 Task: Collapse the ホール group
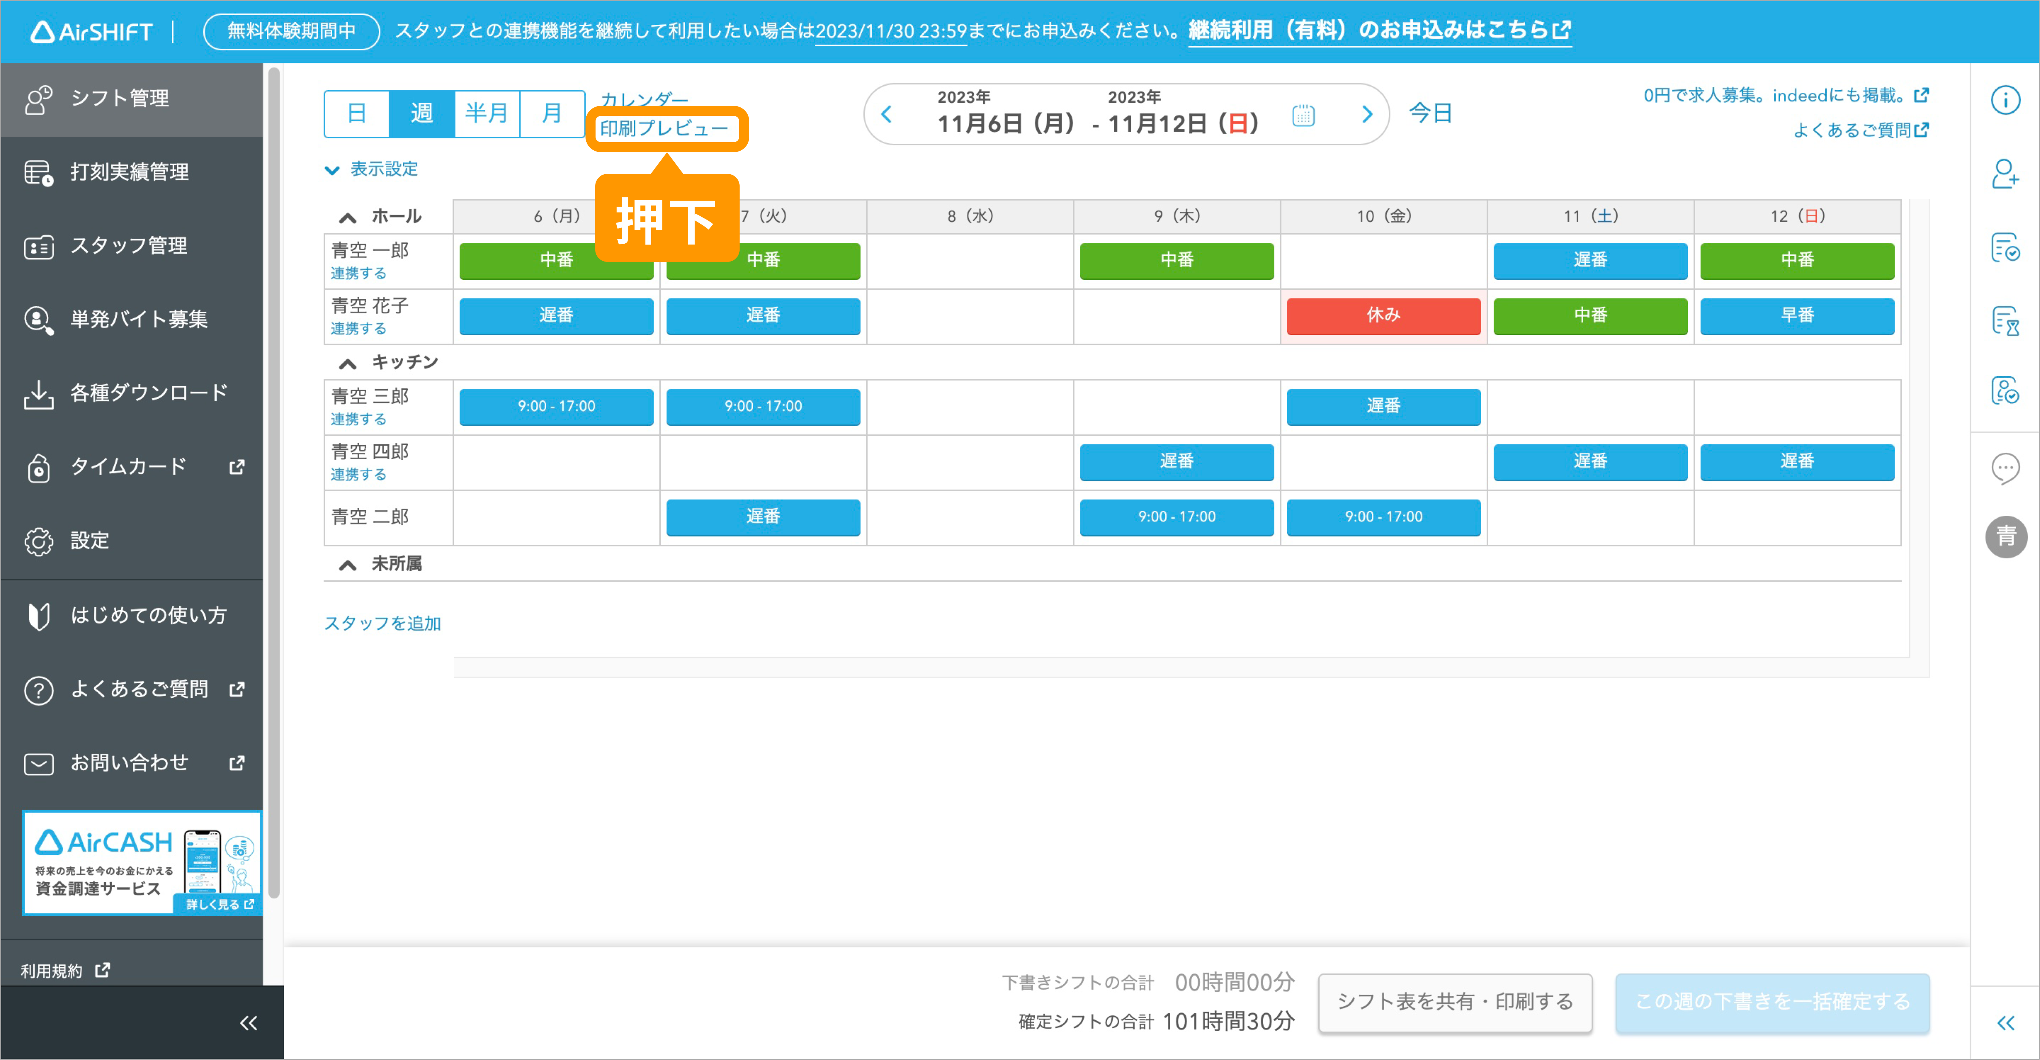point(347,217)
